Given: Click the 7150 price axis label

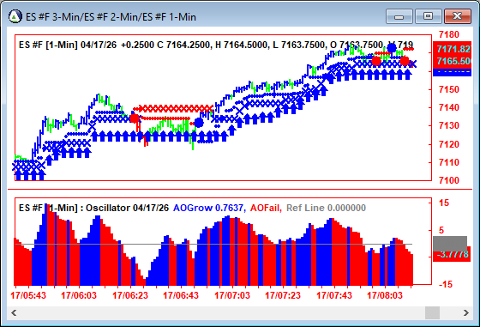Looking at the screenshot, I should coord(449,89).
